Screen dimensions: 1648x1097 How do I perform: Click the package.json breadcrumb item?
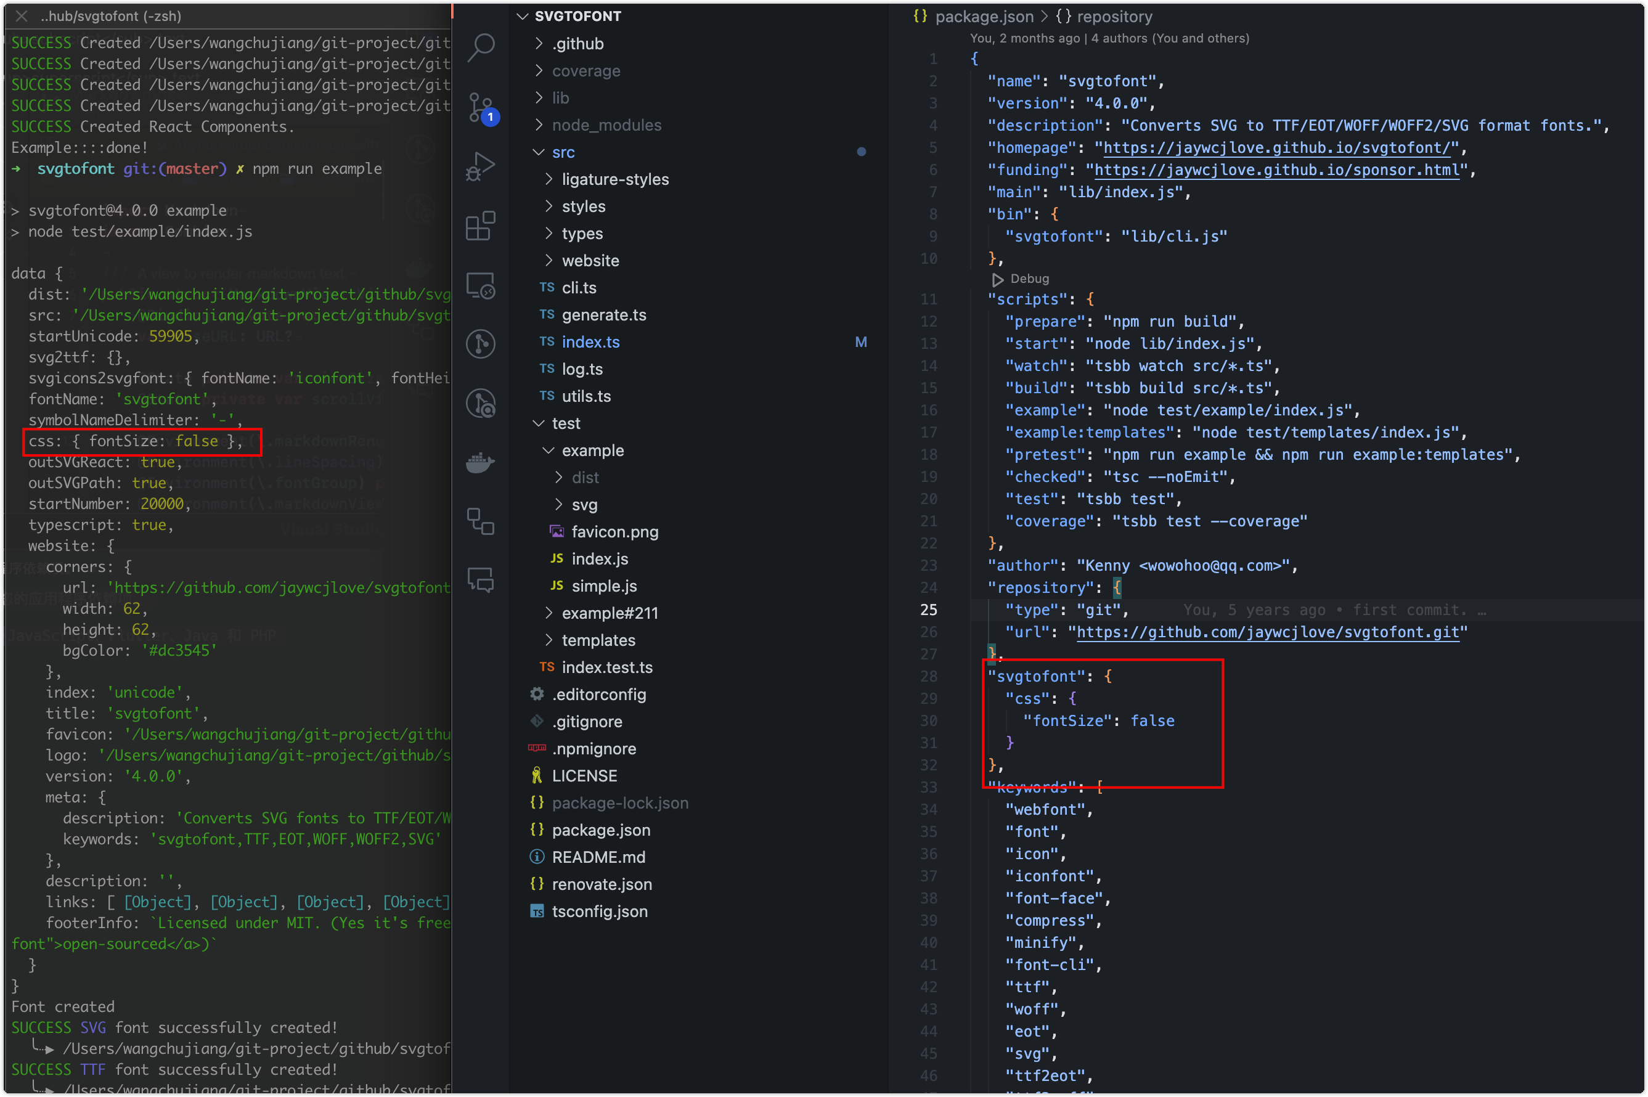coord(984,16)
